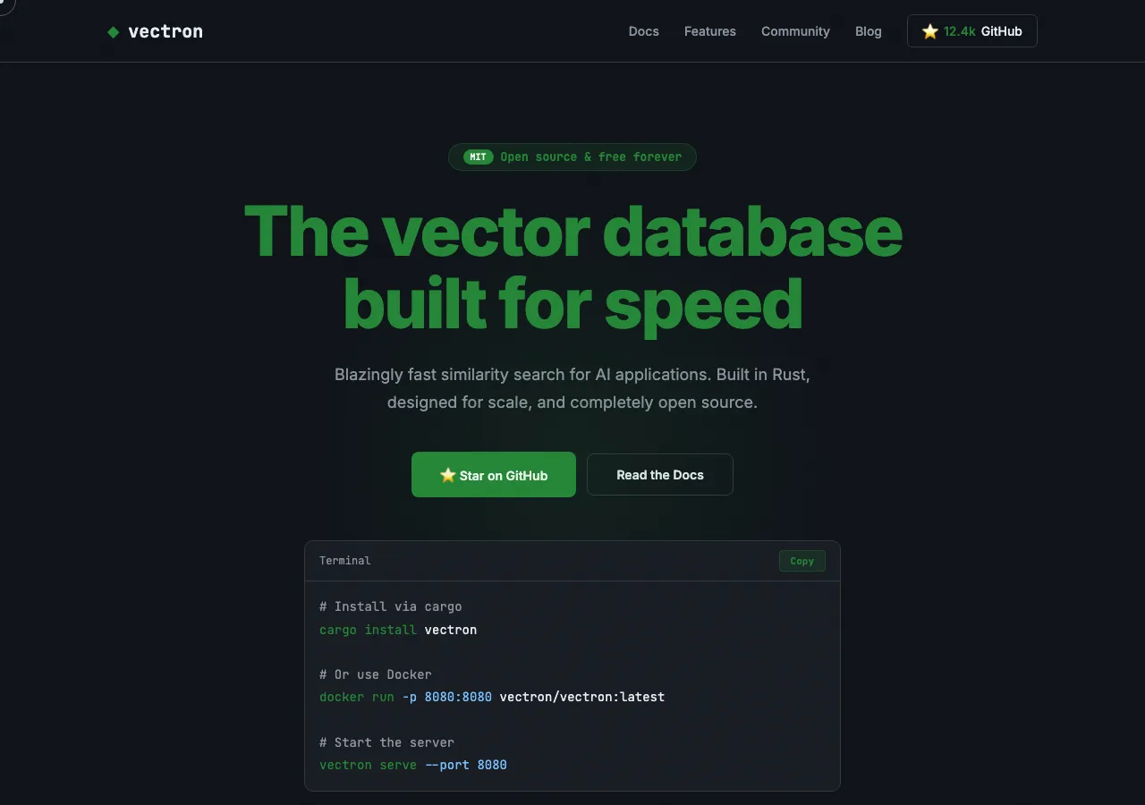Click the MIT license badge
Screen dimensions: 1145x805
[x=476, y=157]
